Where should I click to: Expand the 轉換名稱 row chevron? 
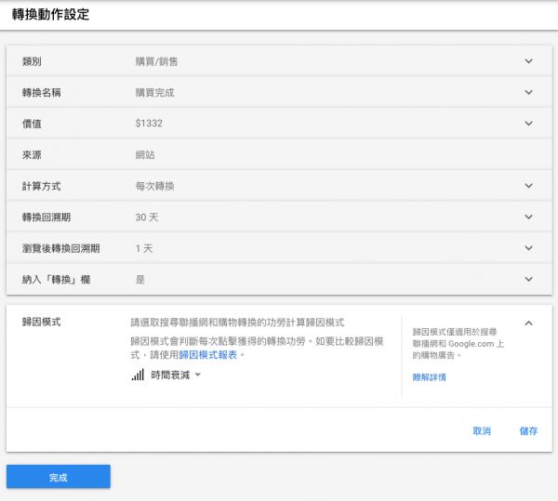pos(528,92)
